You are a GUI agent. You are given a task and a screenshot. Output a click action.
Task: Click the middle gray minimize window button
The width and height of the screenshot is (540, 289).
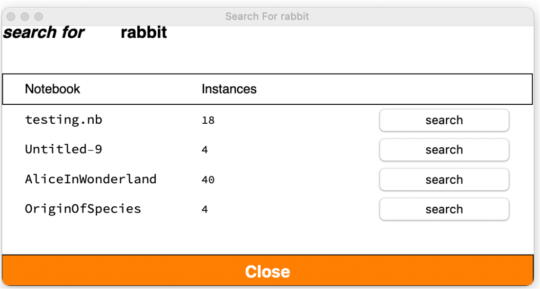pos(25,17)
